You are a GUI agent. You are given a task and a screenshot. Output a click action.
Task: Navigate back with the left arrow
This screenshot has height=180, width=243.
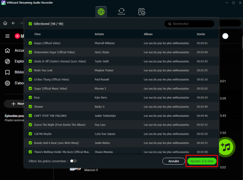pos(13,23)
